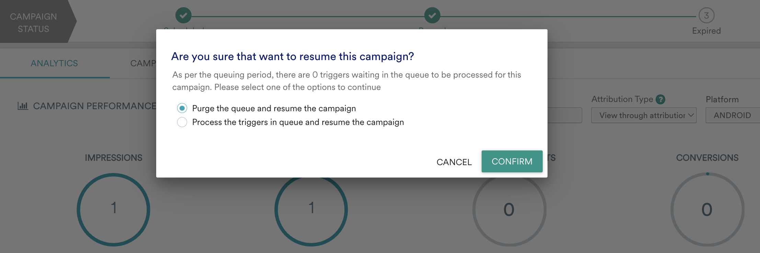760x253 pixels.
Task: Click the Campaign Performance bar chart icon
Action: 23,105
